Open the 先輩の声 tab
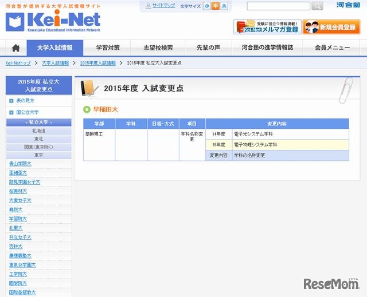Screen dimensions: 367x297 208,48
